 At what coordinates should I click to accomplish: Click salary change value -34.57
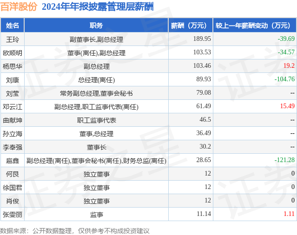coord(286,52)
